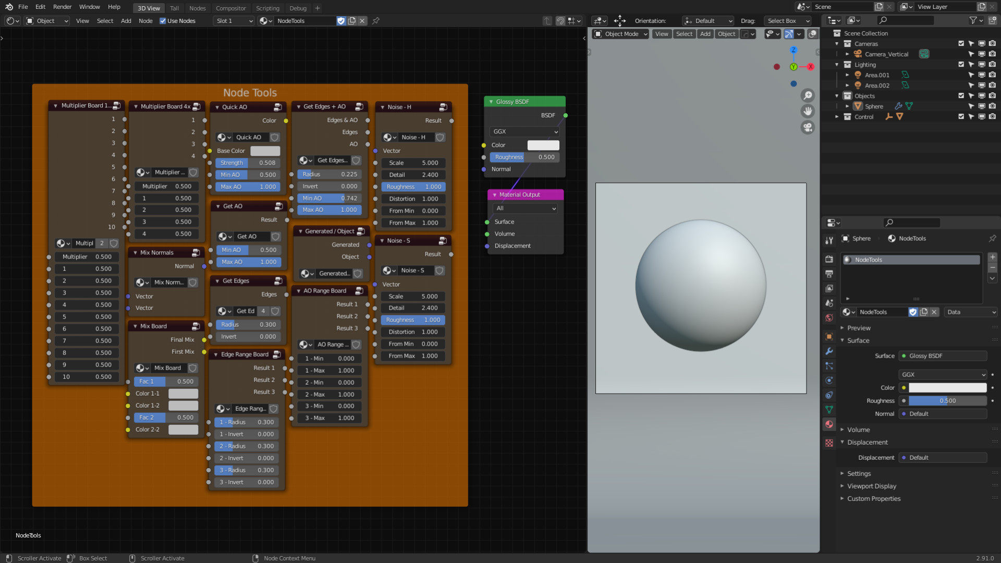
Task: Click the Surface Glossy BSDF shader button
Action: click(x=943, y=356)
